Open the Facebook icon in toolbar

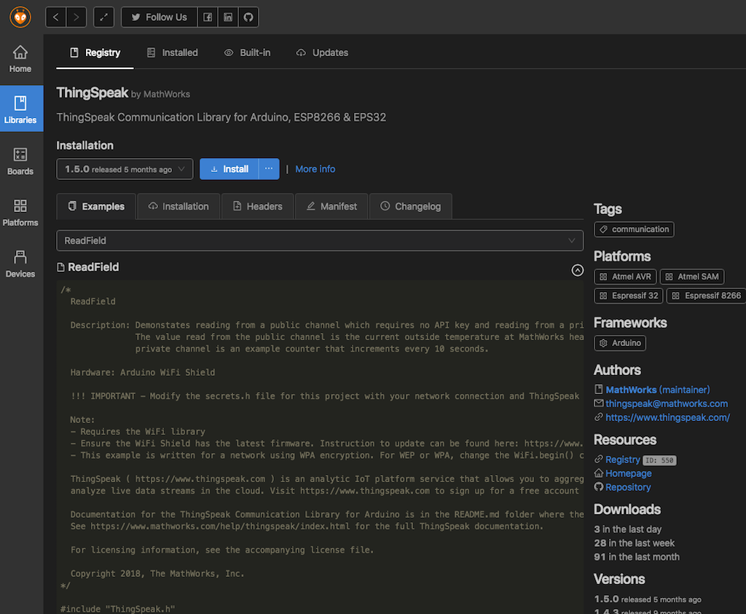208,17
